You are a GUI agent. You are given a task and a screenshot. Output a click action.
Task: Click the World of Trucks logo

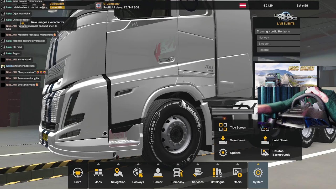coord(286,17)
